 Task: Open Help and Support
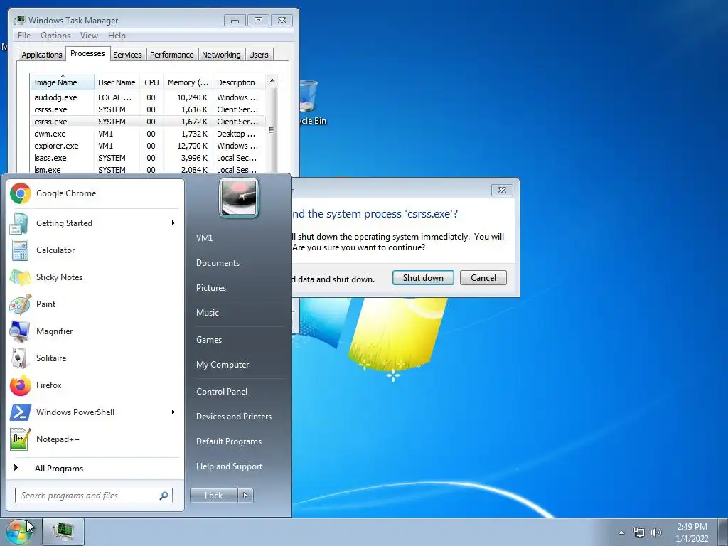229,466
